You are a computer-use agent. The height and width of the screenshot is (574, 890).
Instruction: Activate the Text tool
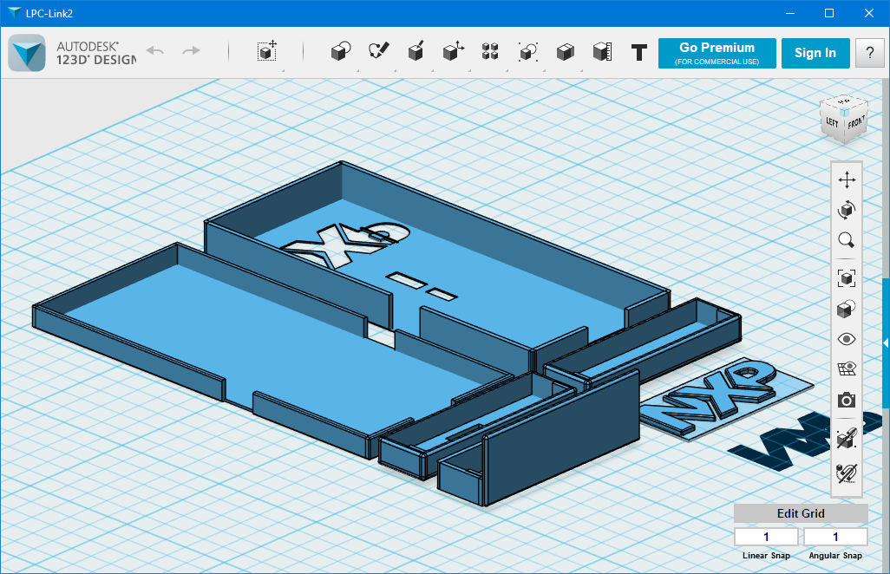(x=638, y=52)
